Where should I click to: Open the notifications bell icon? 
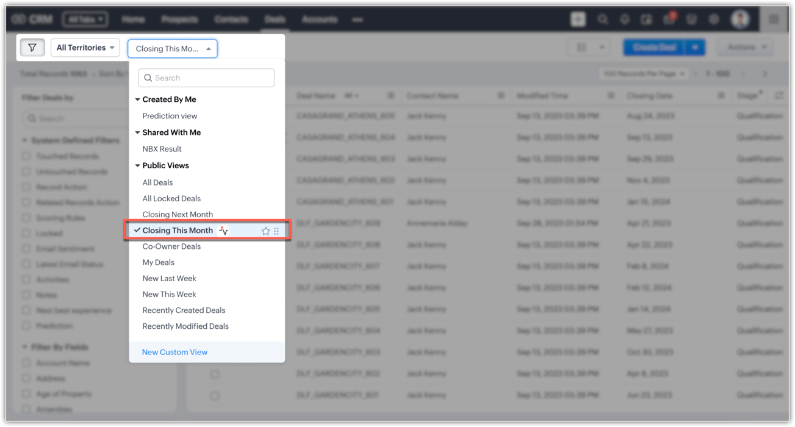pos(624,20)
